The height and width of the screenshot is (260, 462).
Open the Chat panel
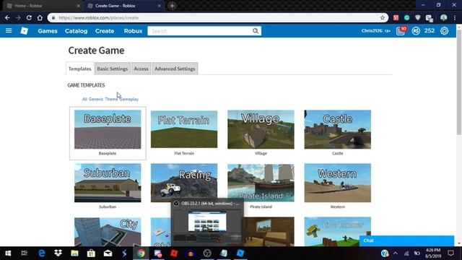(406, 240)
